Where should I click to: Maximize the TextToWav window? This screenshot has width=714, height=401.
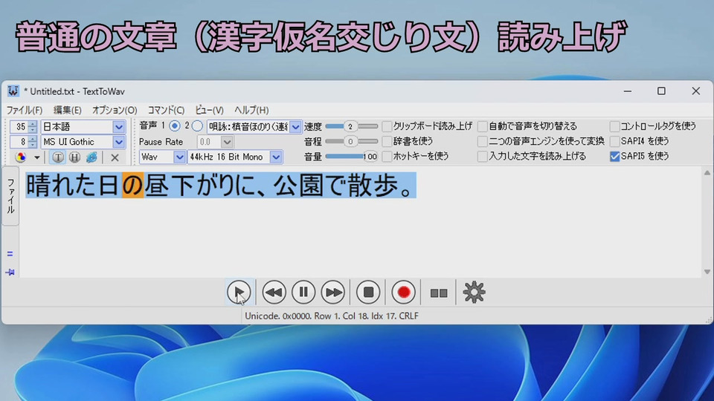[661, 91]
